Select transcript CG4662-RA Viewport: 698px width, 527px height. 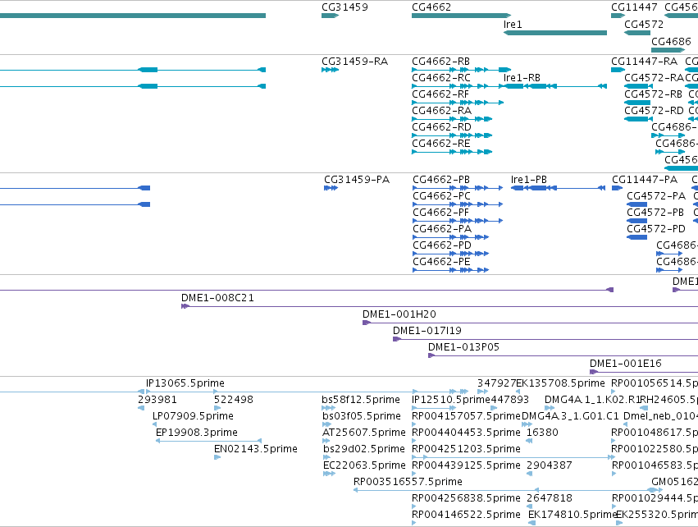point(452,119)
